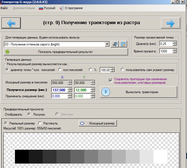
Task: Expand the filter selection dropdown
Action: tap(107, 44)
